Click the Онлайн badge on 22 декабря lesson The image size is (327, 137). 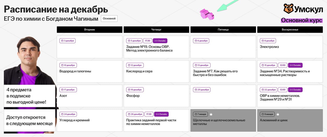pyautogui.click(x=295, y=90)
